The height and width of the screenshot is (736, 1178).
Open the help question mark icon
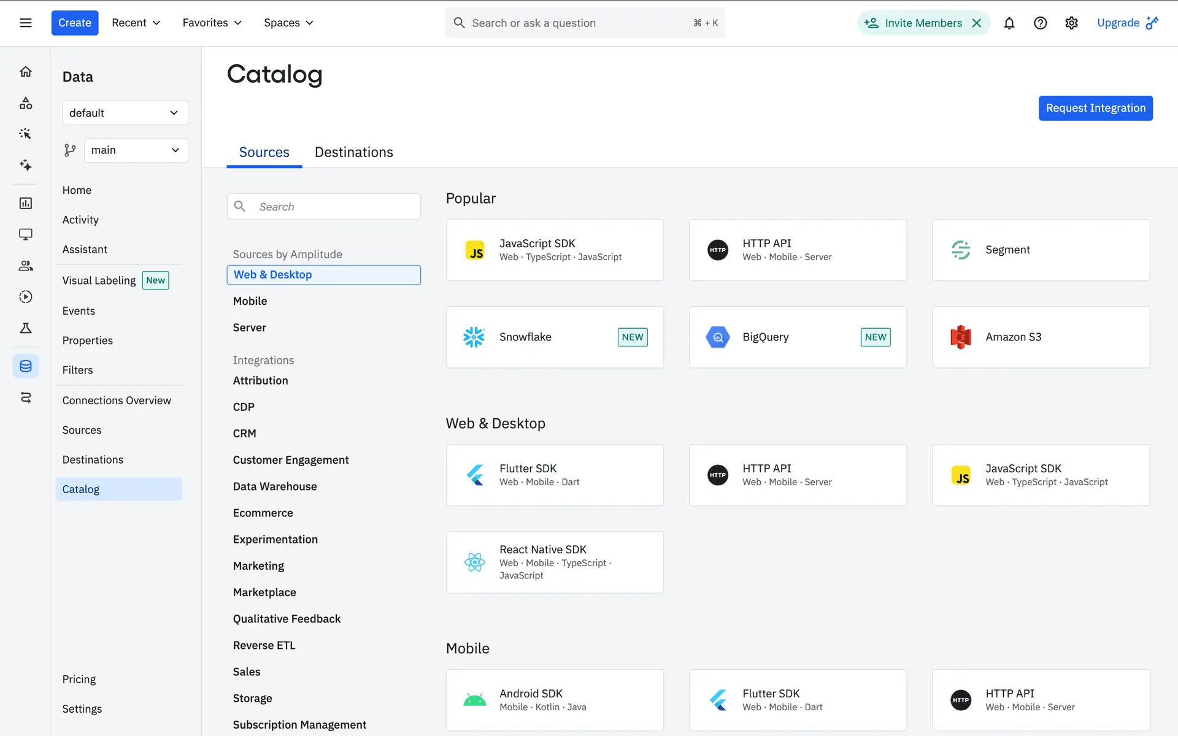tap(1040, 23)
